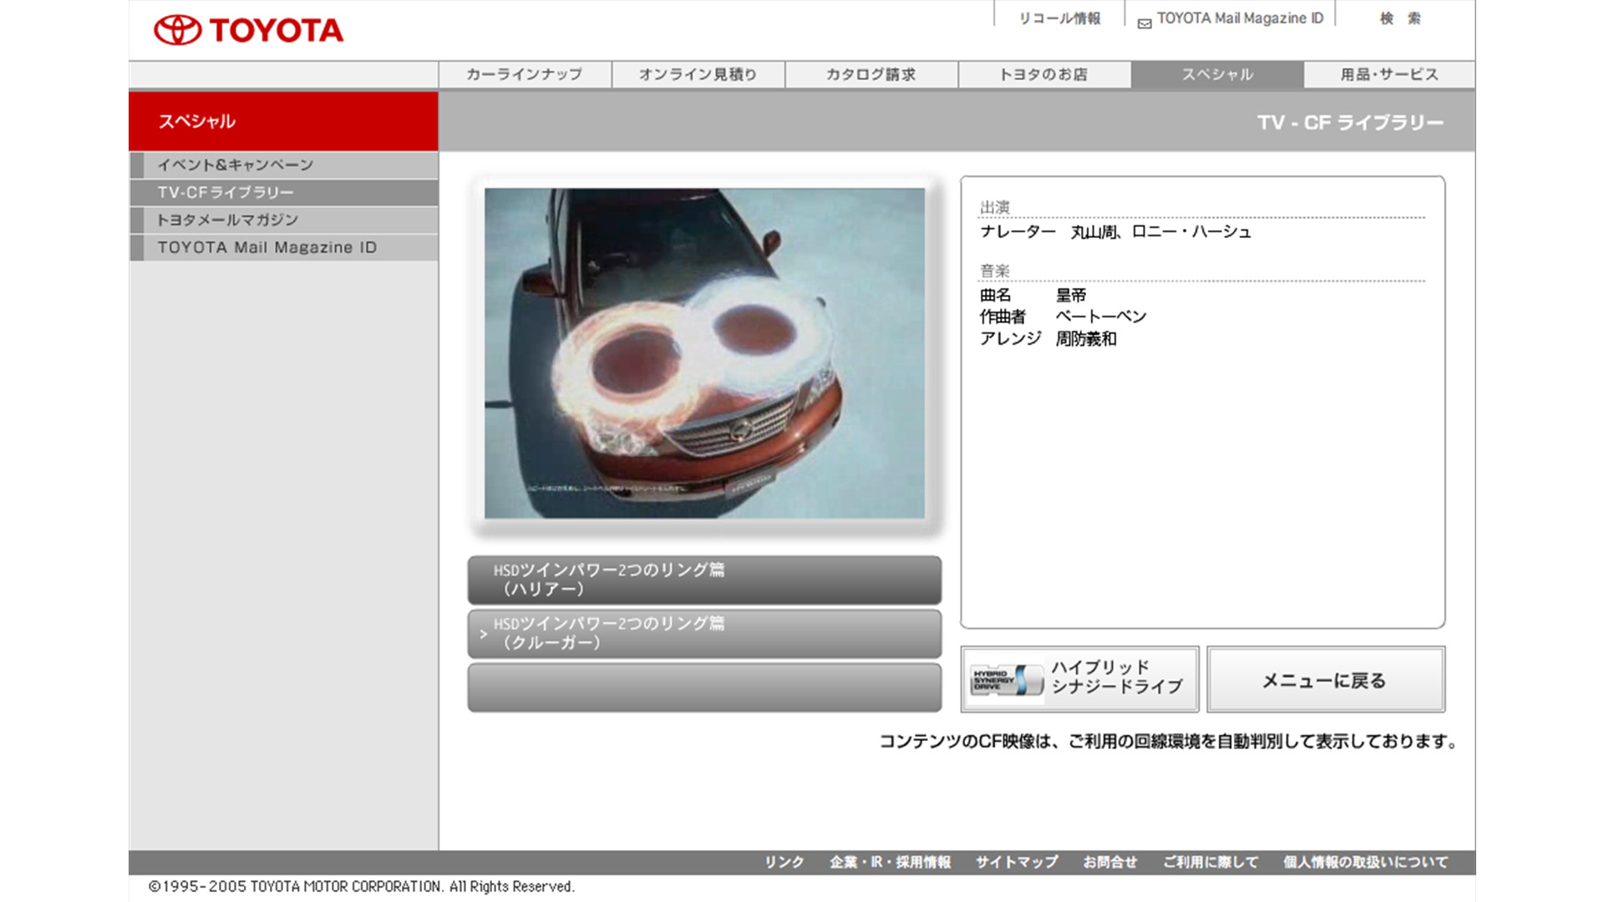Click the blank third video entry bar
The image size is (1604, 902).
click(704, 687)
